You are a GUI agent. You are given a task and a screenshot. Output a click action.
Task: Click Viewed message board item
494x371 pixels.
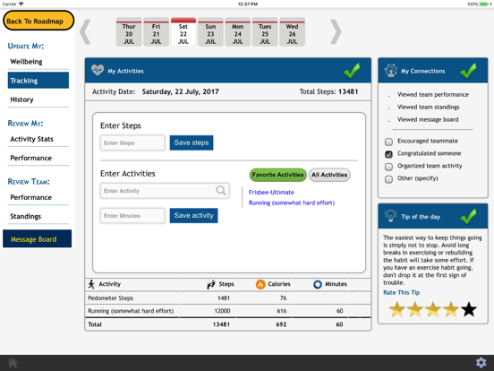428,119
